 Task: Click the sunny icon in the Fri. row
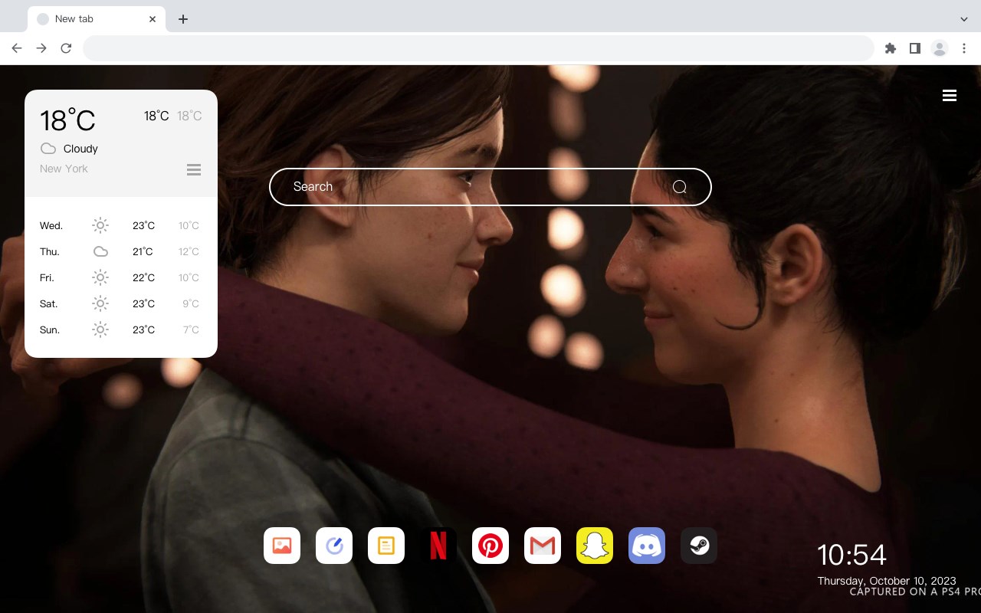pyautogui.click(x=100, y=277)
